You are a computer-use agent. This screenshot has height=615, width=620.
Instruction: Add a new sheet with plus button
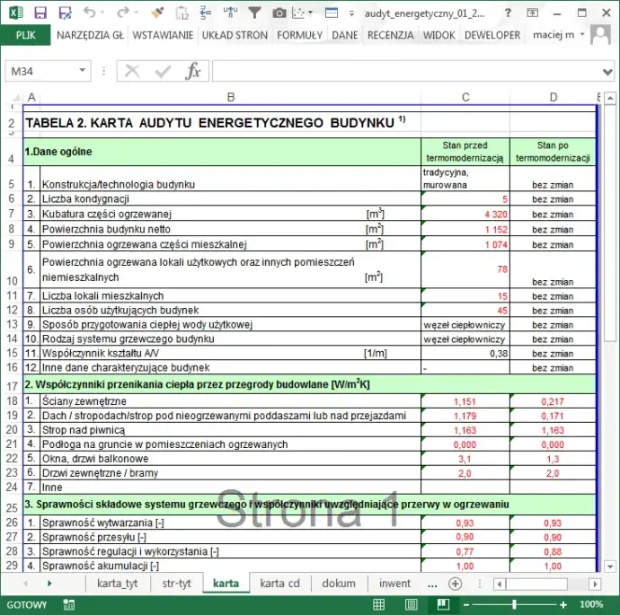[x=456, y=584]
